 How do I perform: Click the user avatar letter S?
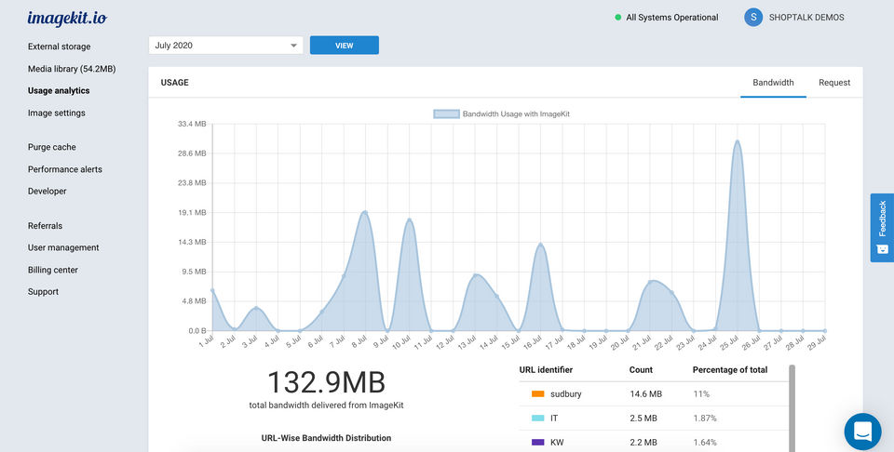(752, 18)
